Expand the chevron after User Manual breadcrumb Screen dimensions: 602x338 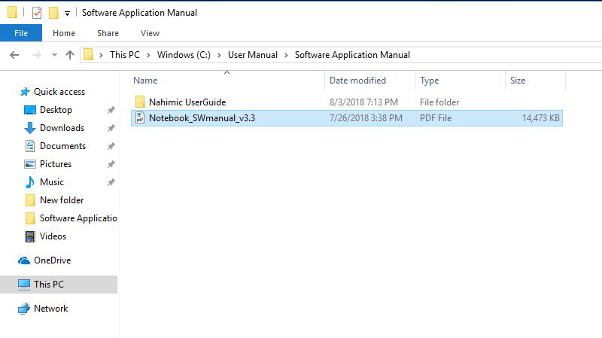click(x=286, y=55)
